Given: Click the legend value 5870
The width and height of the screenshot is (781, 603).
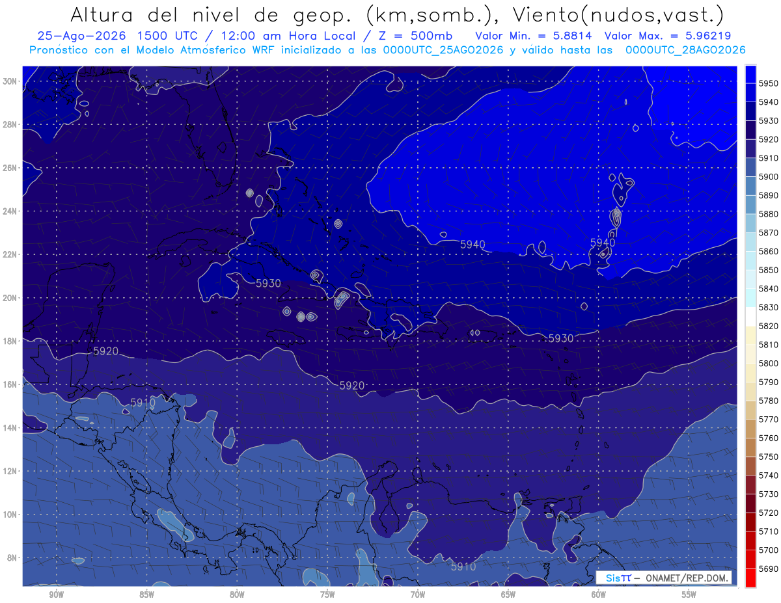Looking at the screenshot, I should [768, 232].
